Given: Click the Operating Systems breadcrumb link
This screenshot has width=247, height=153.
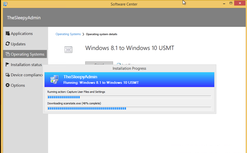Looking at the screenshot, I should pos(68,34).
